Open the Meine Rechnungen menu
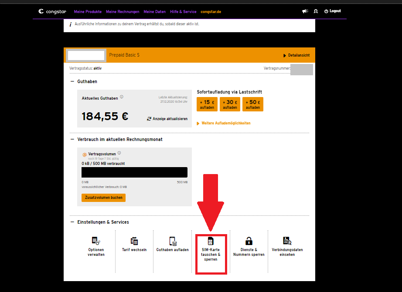The height and width of the screenshot is (292, 402). (123, 12)
